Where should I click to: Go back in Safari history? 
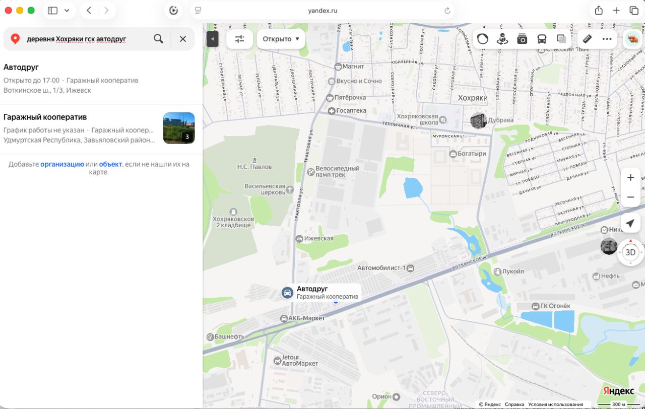pyautogui.click(x=89, y=11)
